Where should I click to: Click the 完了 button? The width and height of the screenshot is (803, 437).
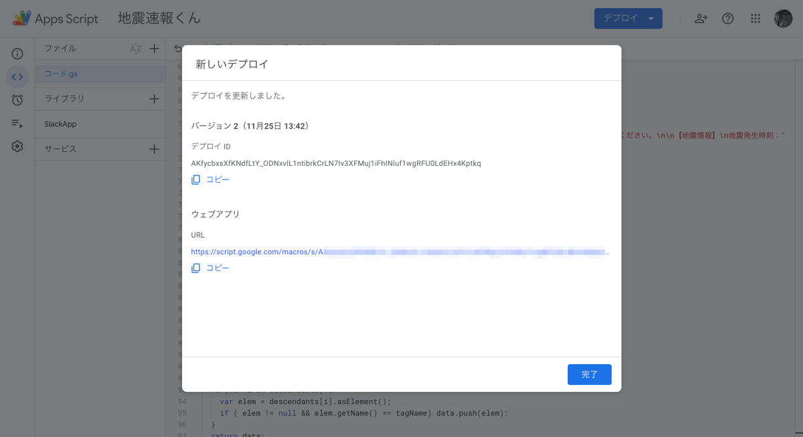pyautogui.click(x=590, y=374)
